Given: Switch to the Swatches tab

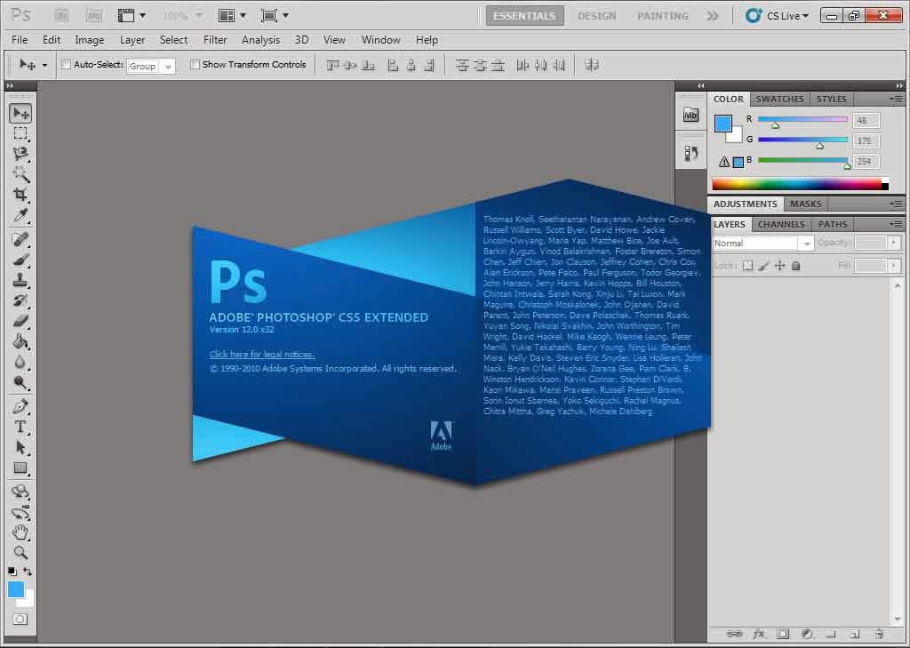Looking at the screenshot, I should [x=779, y=100].
